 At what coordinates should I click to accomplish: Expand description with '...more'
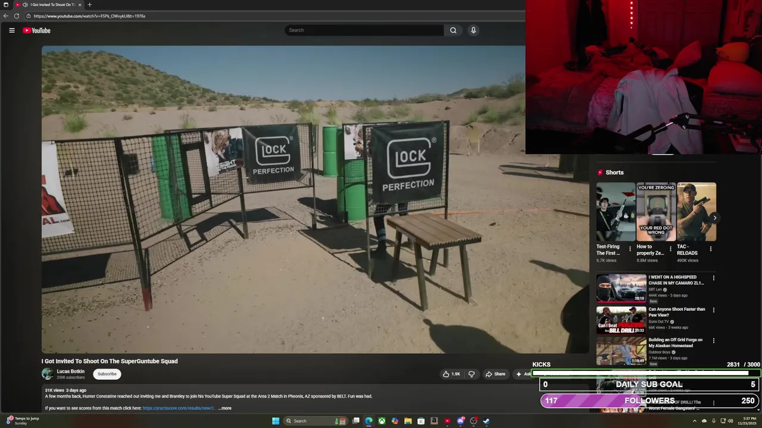click(224, 408)
